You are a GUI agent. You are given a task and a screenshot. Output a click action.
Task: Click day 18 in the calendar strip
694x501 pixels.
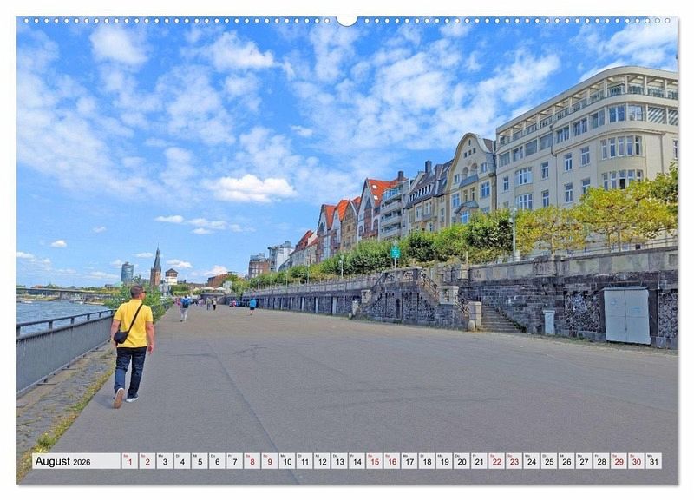[427, 461]
